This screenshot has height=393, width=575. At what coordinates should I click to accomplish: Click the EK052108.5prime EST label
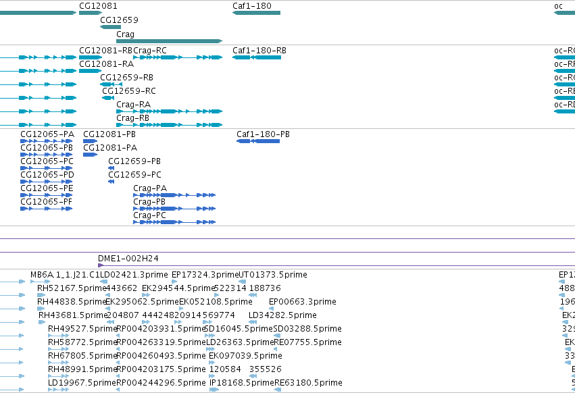click(x=216, y=302)
